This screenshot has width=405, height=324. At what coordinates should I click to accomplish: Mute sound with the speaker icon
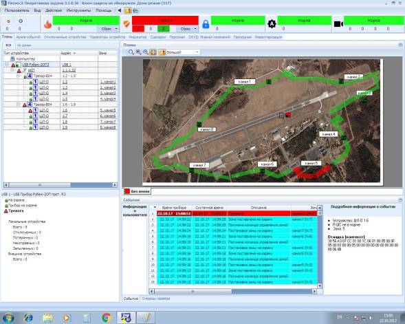pyautogui.click(x=120, y=10)
